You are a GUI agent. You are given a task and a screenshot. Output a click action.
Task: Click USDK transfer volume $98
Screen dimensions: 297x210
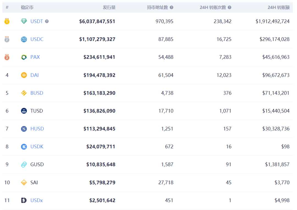pos(285,147)
